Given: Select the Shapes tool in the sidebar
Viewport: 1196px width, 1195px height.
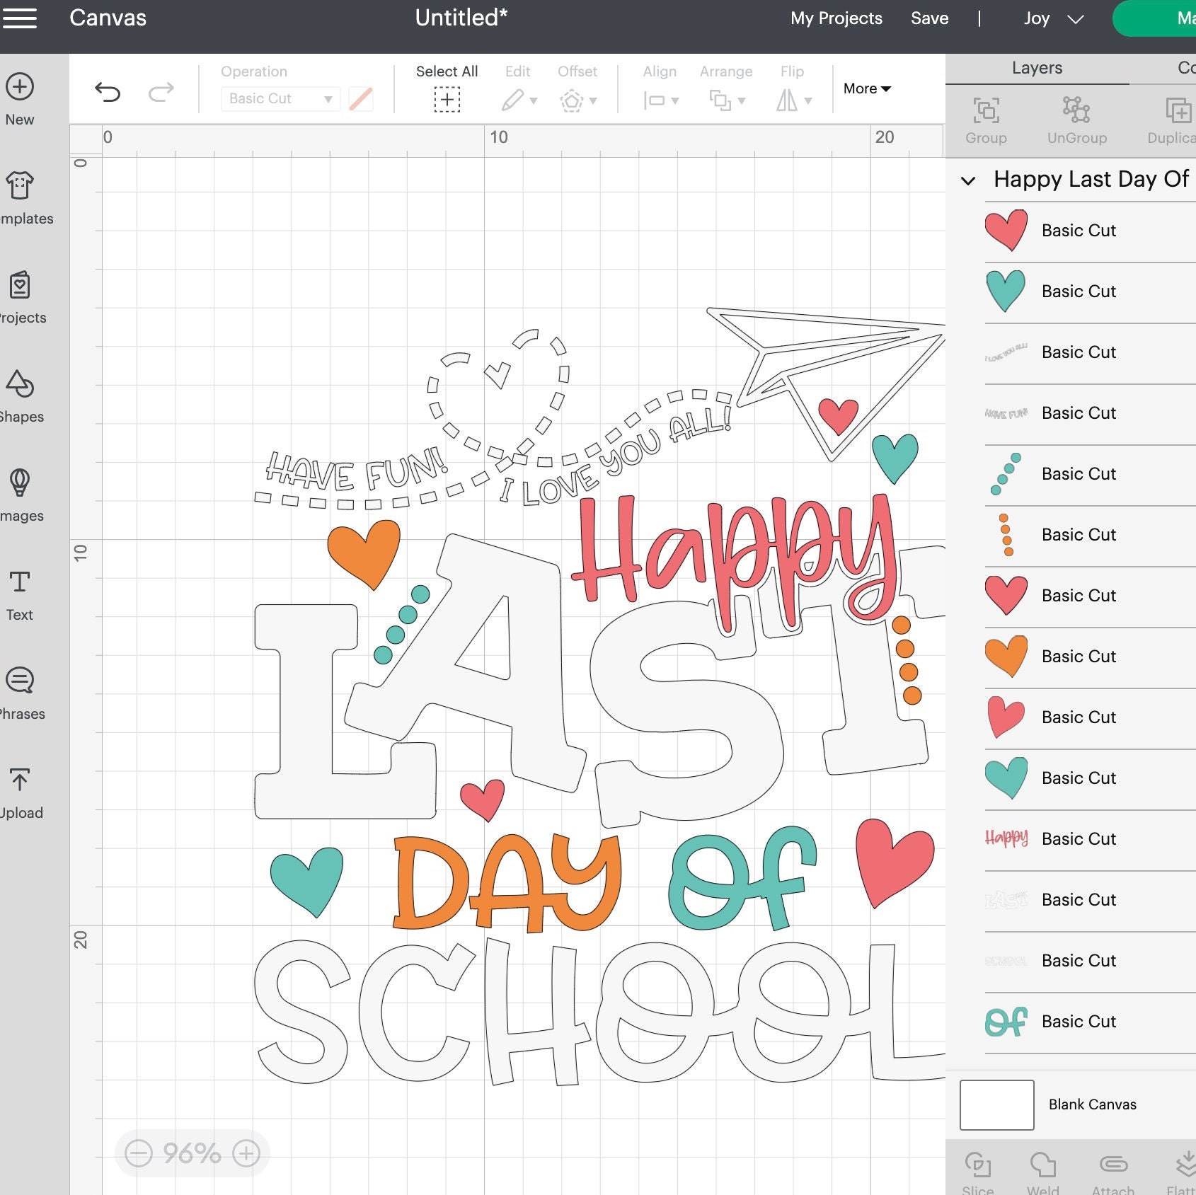Looking at the screenshot, I should 21,395.
